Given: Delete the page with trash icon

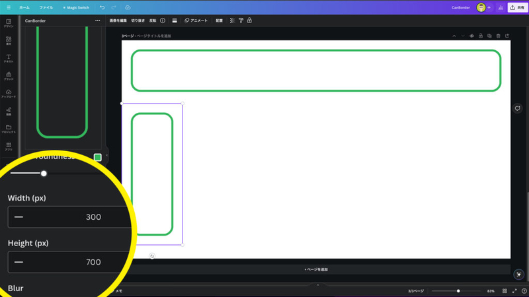Looking at the screenshot, I should 499,36.
